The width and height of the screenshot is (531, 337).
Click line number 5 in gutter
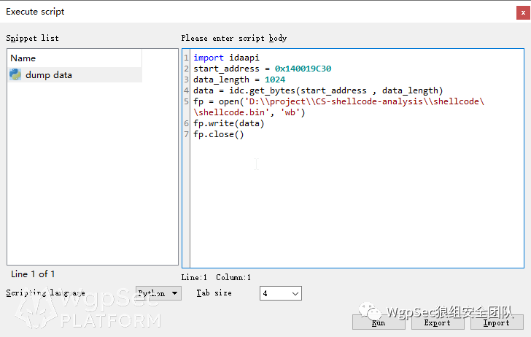tap(186, 101)
